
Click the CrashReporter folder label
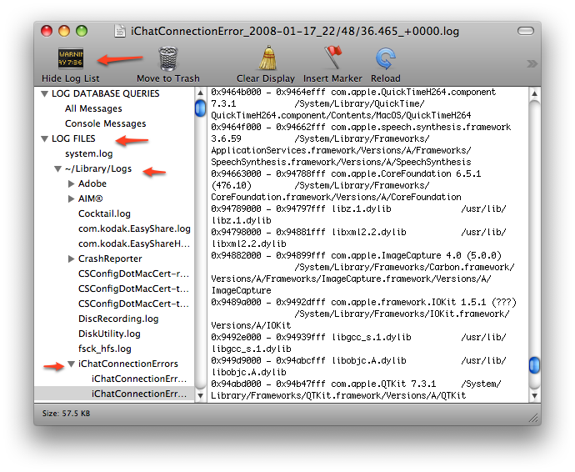[110, 259]
